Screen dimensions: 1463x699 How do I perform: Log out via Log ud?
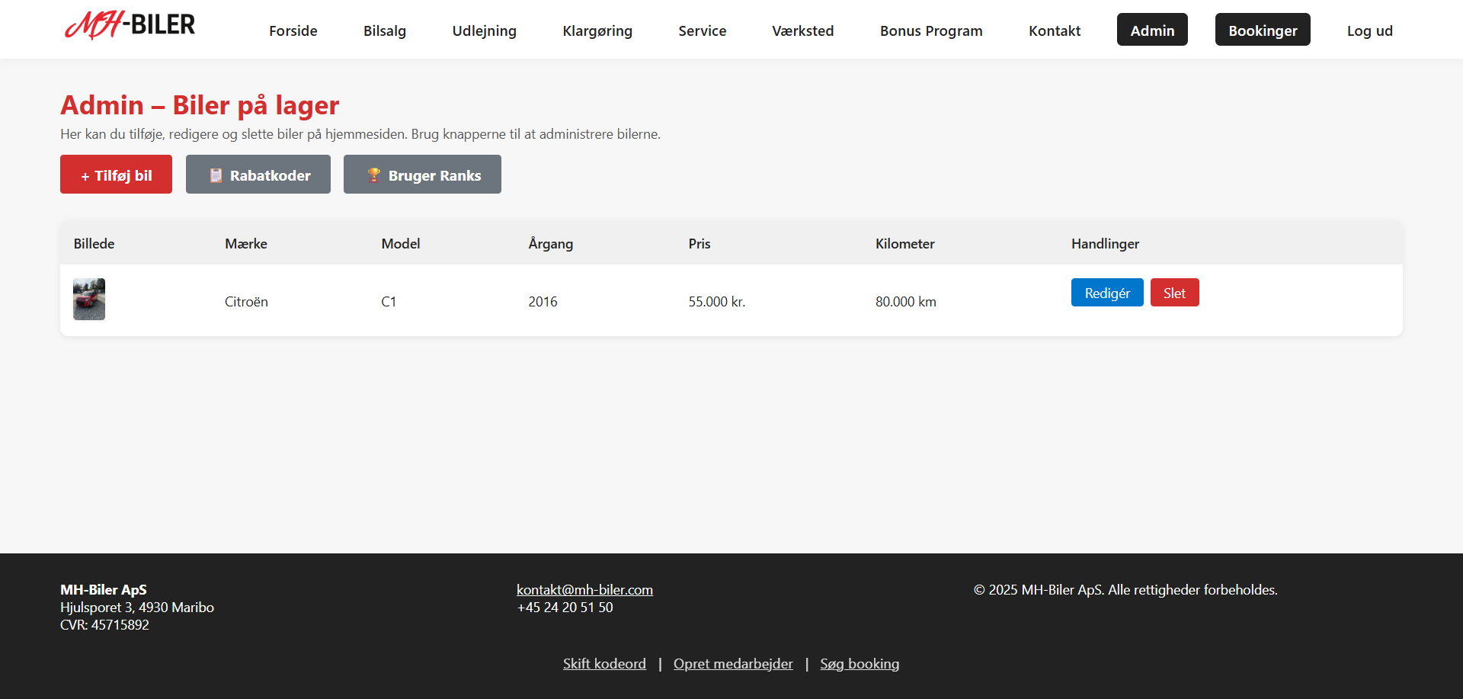(1369, 30)
